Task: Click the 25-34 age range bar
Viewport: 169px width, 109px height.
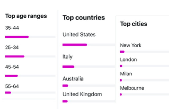Action: 30,56
